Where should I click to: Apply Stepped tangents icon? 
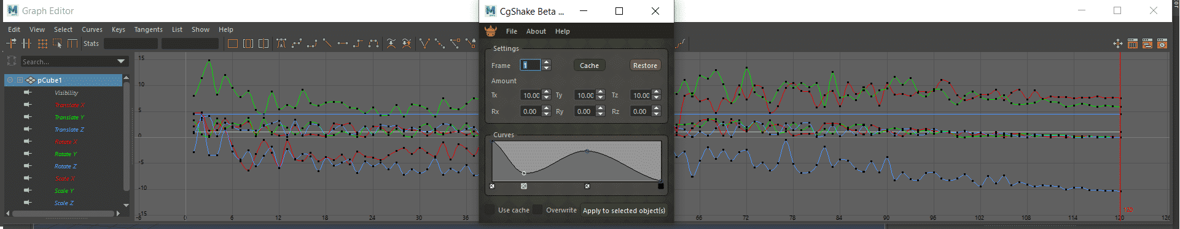point(358,43)
